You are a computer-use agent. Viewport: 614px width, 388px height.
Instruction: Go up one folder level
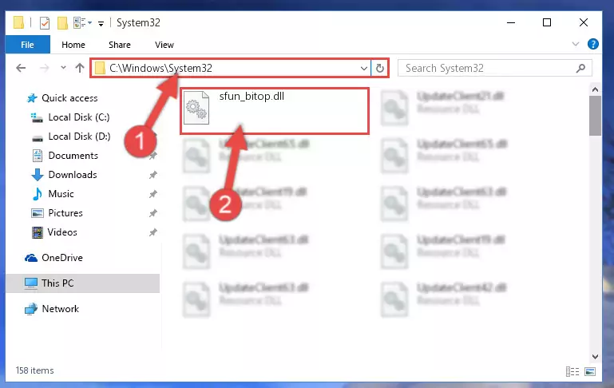click(80, 68)
